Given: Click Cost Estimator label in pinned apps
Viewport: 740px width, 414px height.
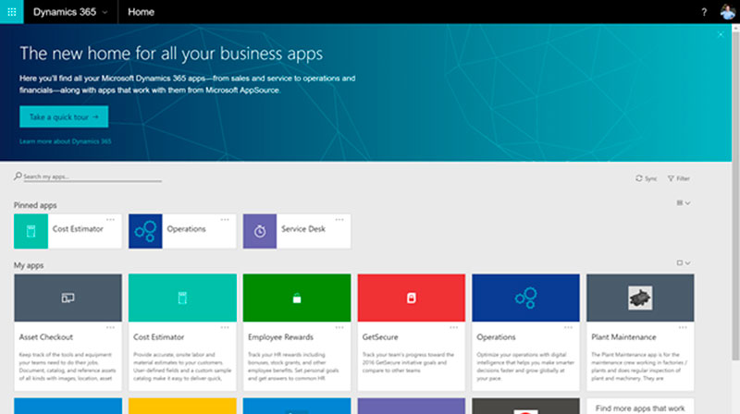Looking at the screenshot, I should [x=78, y=228].
